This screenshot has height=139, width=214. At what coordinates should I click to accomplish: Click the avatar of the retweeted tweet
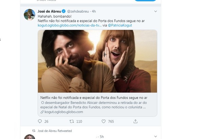pos(30,137)
